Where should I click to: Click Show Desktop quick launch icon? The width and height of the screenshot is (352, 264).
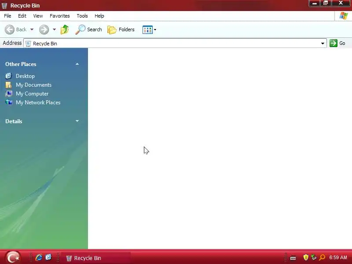(48, 257)
